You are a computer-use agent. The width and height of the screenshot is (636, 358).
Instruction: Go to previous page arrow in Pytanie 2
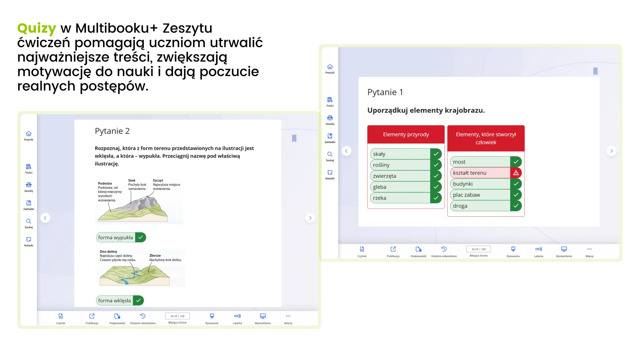pyautogui.click(x=45, y=218)
